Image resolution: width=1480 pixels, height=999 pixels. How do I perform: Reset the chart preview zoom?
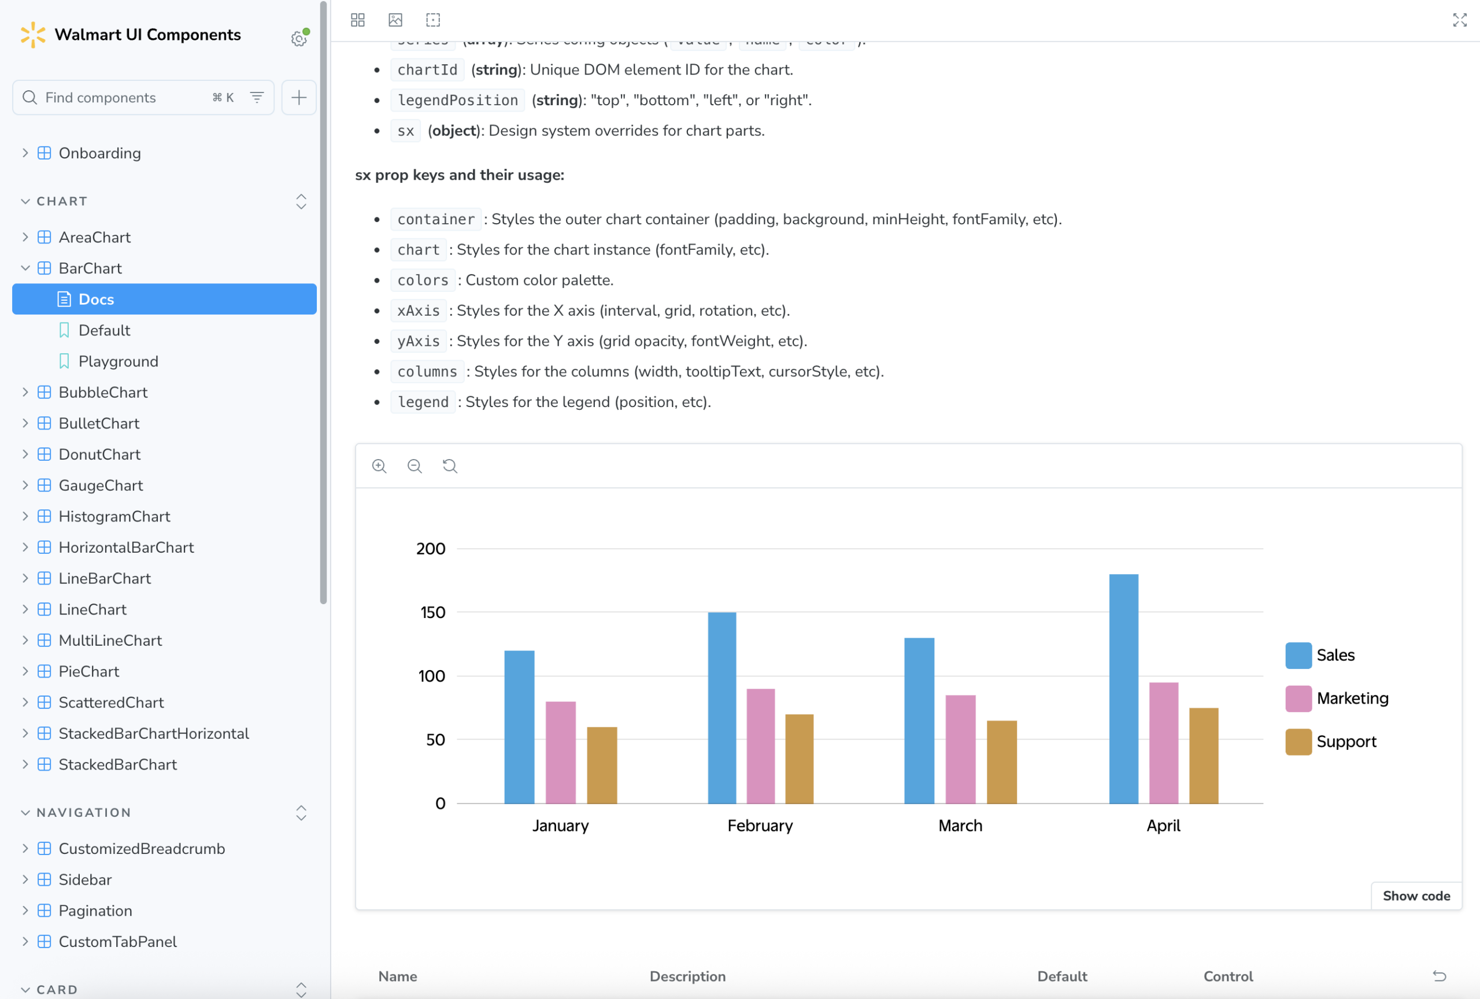coord(450,466)
